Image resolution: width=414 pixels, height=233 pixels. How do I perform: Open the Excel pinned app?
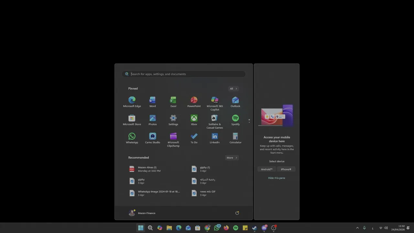tap(173, 102)
